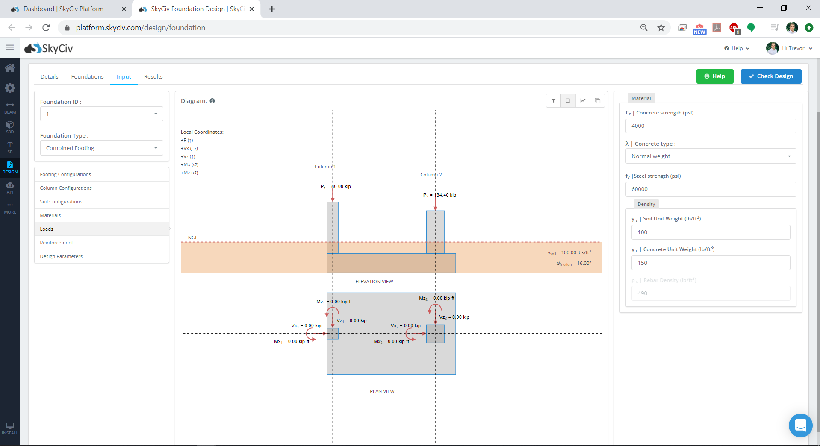
Task: Open the settings gear in sidebar
Action: point(10,88)
